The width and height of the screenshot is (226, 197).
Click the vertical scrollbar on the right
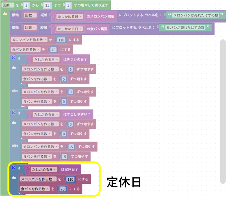(x=222, y=110)
